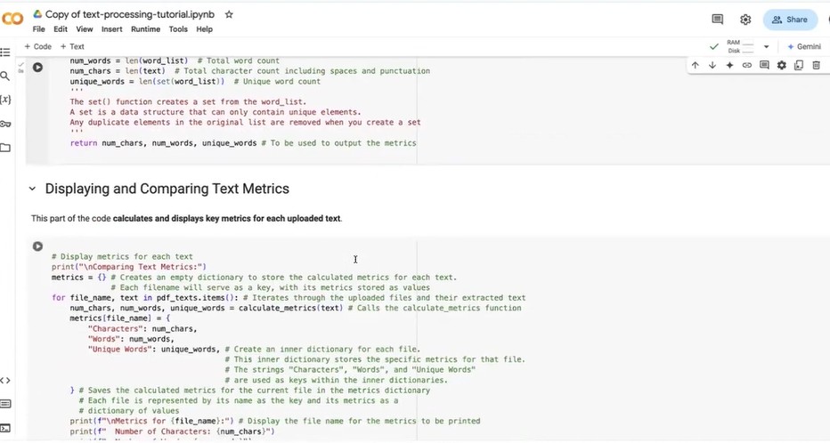Open the Runtime menu

point(145,29)
